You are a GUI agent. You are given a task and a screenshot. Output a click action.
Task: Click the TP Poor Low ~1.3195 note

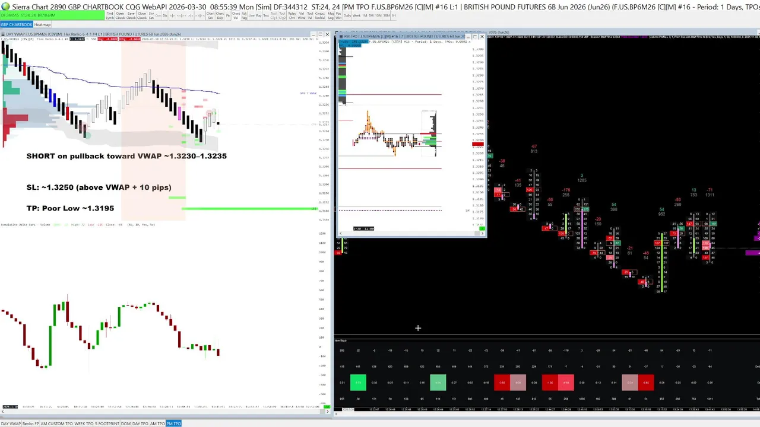70,208
